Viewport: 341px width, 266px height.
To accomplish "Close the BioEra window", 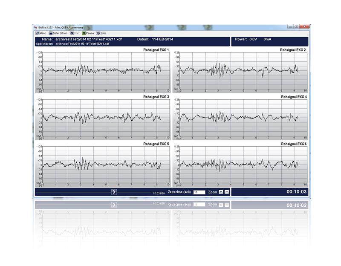I will pyautogui.click(x=304, y=26).
